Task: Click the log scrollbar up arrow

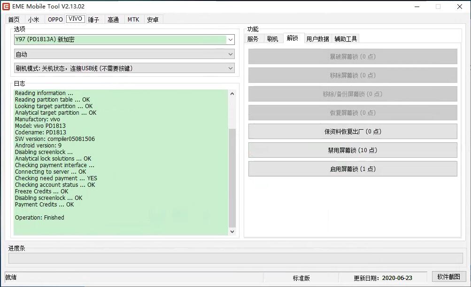Action: click(x=232, y=94)
